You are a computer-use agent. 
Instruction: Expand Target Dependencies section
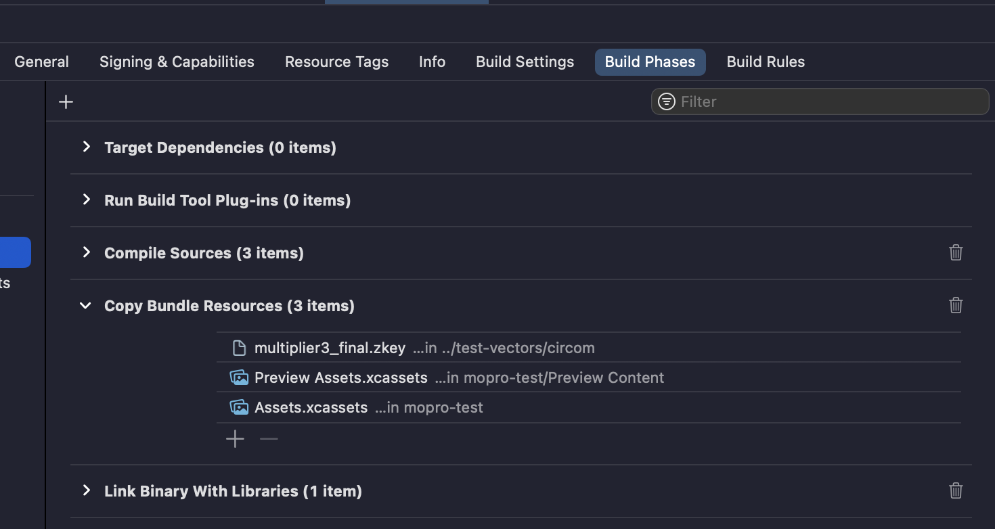coord(86,147)
